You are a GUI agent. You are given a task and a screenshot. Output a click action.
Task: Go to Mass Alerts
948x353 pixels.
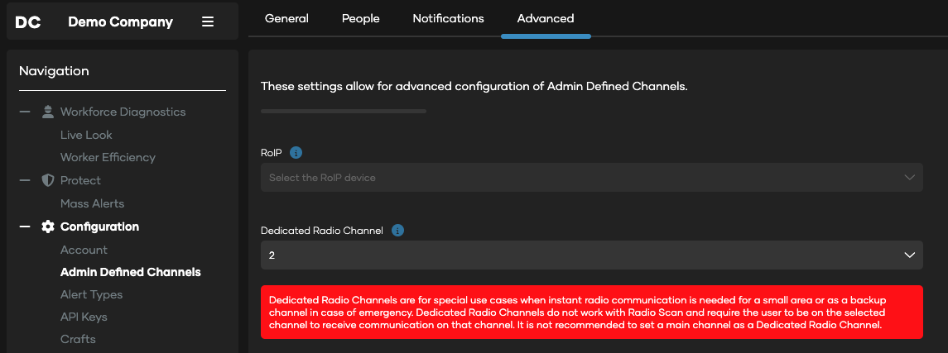coord(93,204)
